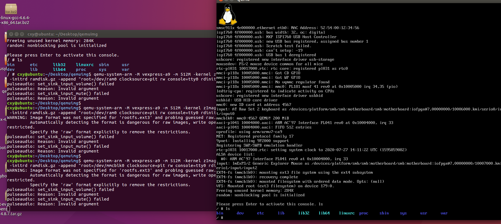Click 'var' in the QEMU listing

(x=444, y=213)
